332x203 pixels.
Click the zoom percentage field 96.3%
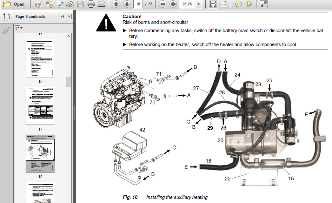[187, 4]
